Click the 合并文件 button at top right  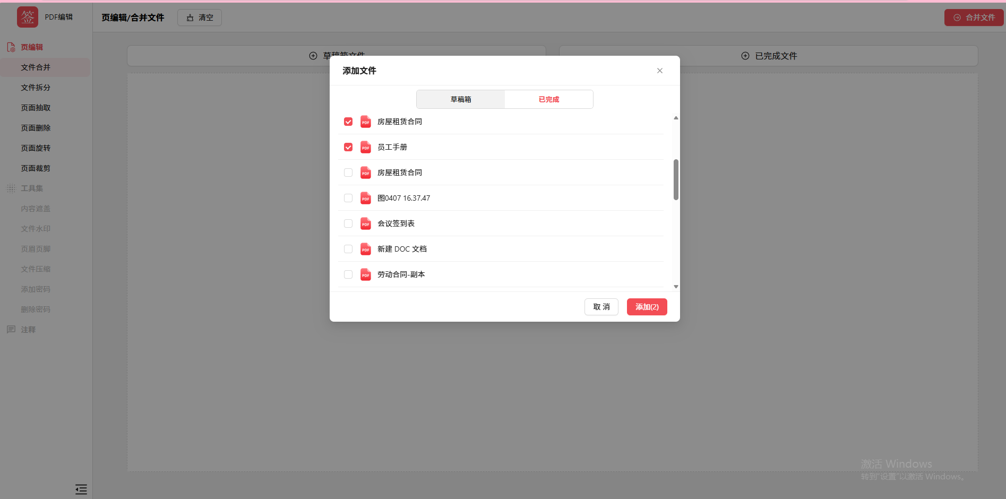coord(974,18)
